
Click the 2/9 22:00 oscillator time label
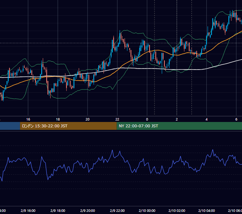[117, 210]
